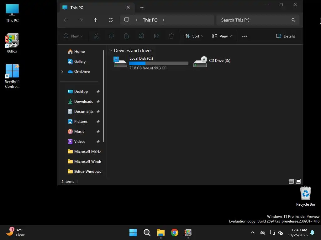Open the New dropdown menu
Image resolution: width=321 pixels, height=240 pixels.
(73, 36)
